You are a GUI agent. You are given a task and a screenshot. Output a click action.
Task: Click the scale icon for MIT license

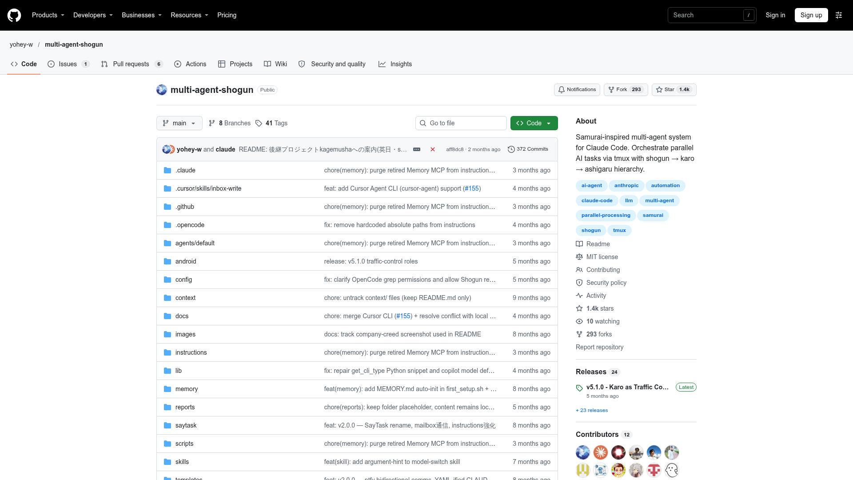point(579,257)
